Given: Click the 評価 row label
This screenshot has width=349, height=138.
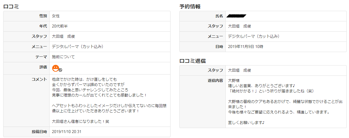Looking at the screenshot, I should pyautogui.click(x=43, y=67).
